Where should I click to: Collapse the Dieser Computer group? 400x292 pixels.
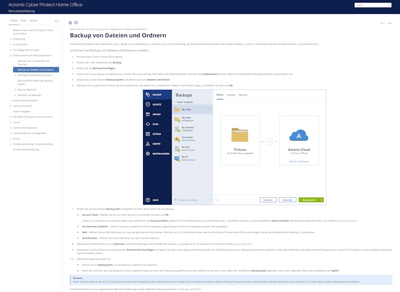[174, 102]
